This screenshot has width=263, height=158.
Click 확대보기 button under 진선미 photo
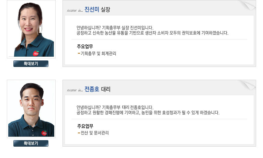tap(31, 64)
